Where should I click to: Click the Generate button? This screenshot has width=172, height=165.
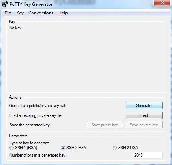[x=144, y=106]
